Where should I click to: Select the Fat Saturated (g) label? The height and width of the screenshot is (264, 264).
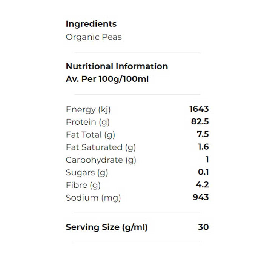[x=101, y=147]
